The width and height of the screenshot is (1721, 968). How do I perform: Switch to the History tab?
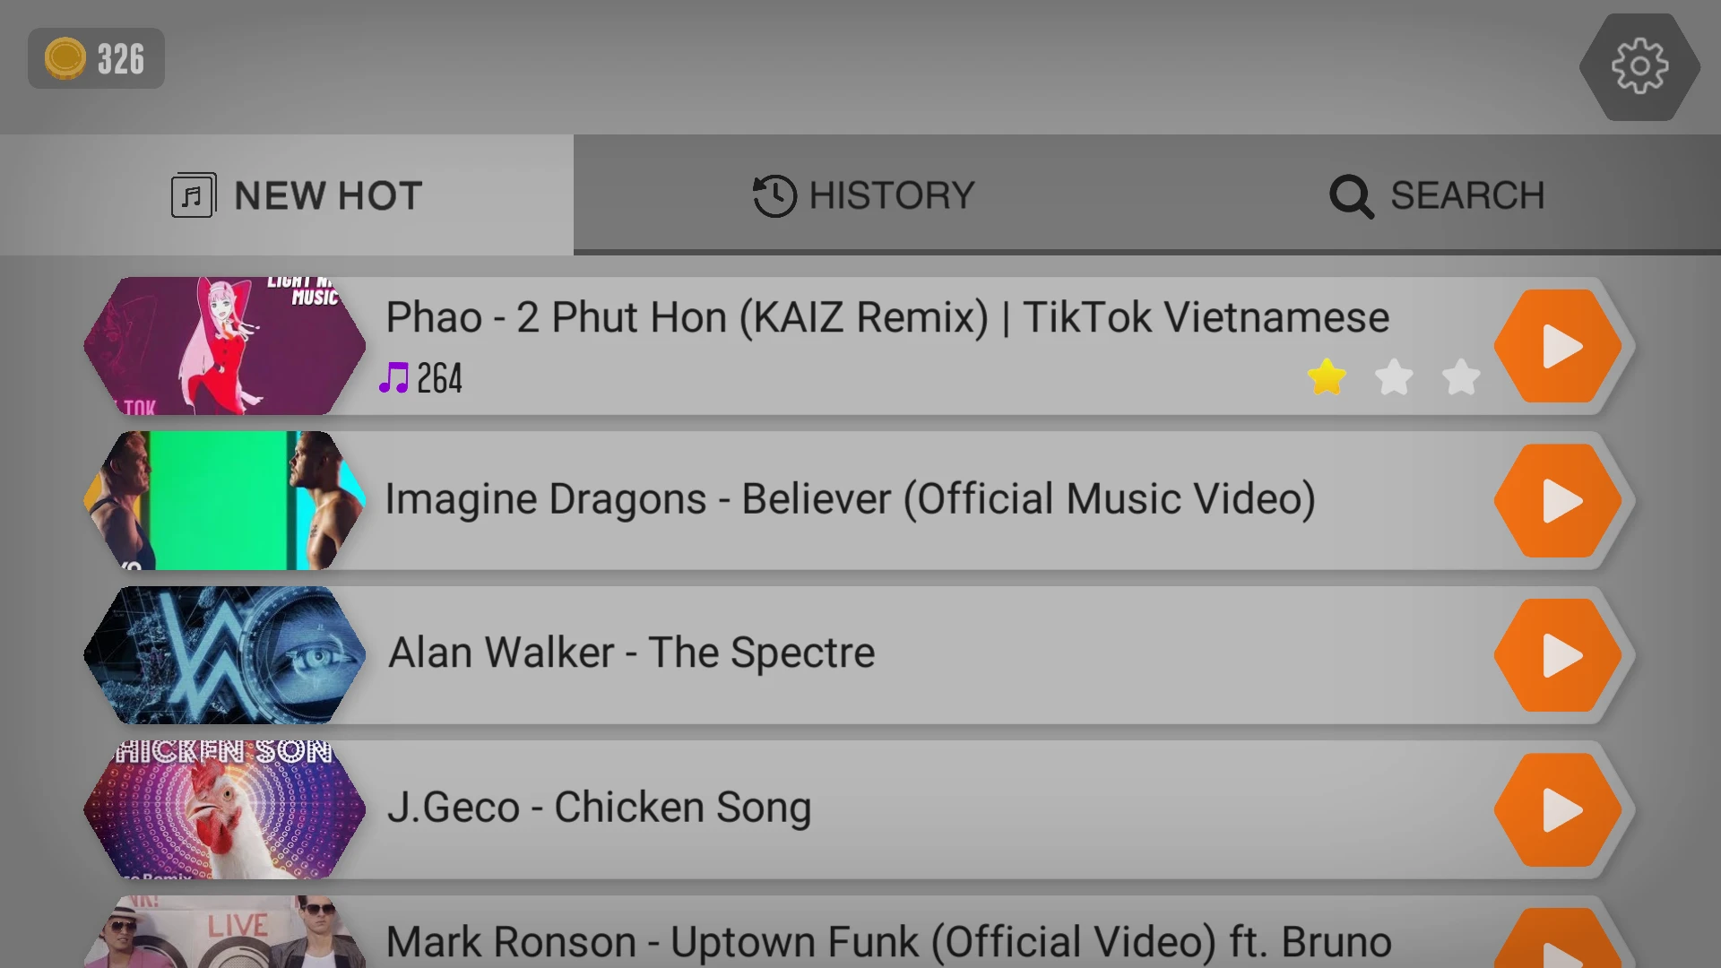click(x=864, y=195)
